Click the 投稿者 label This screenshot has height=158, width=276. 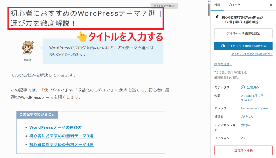219,117
